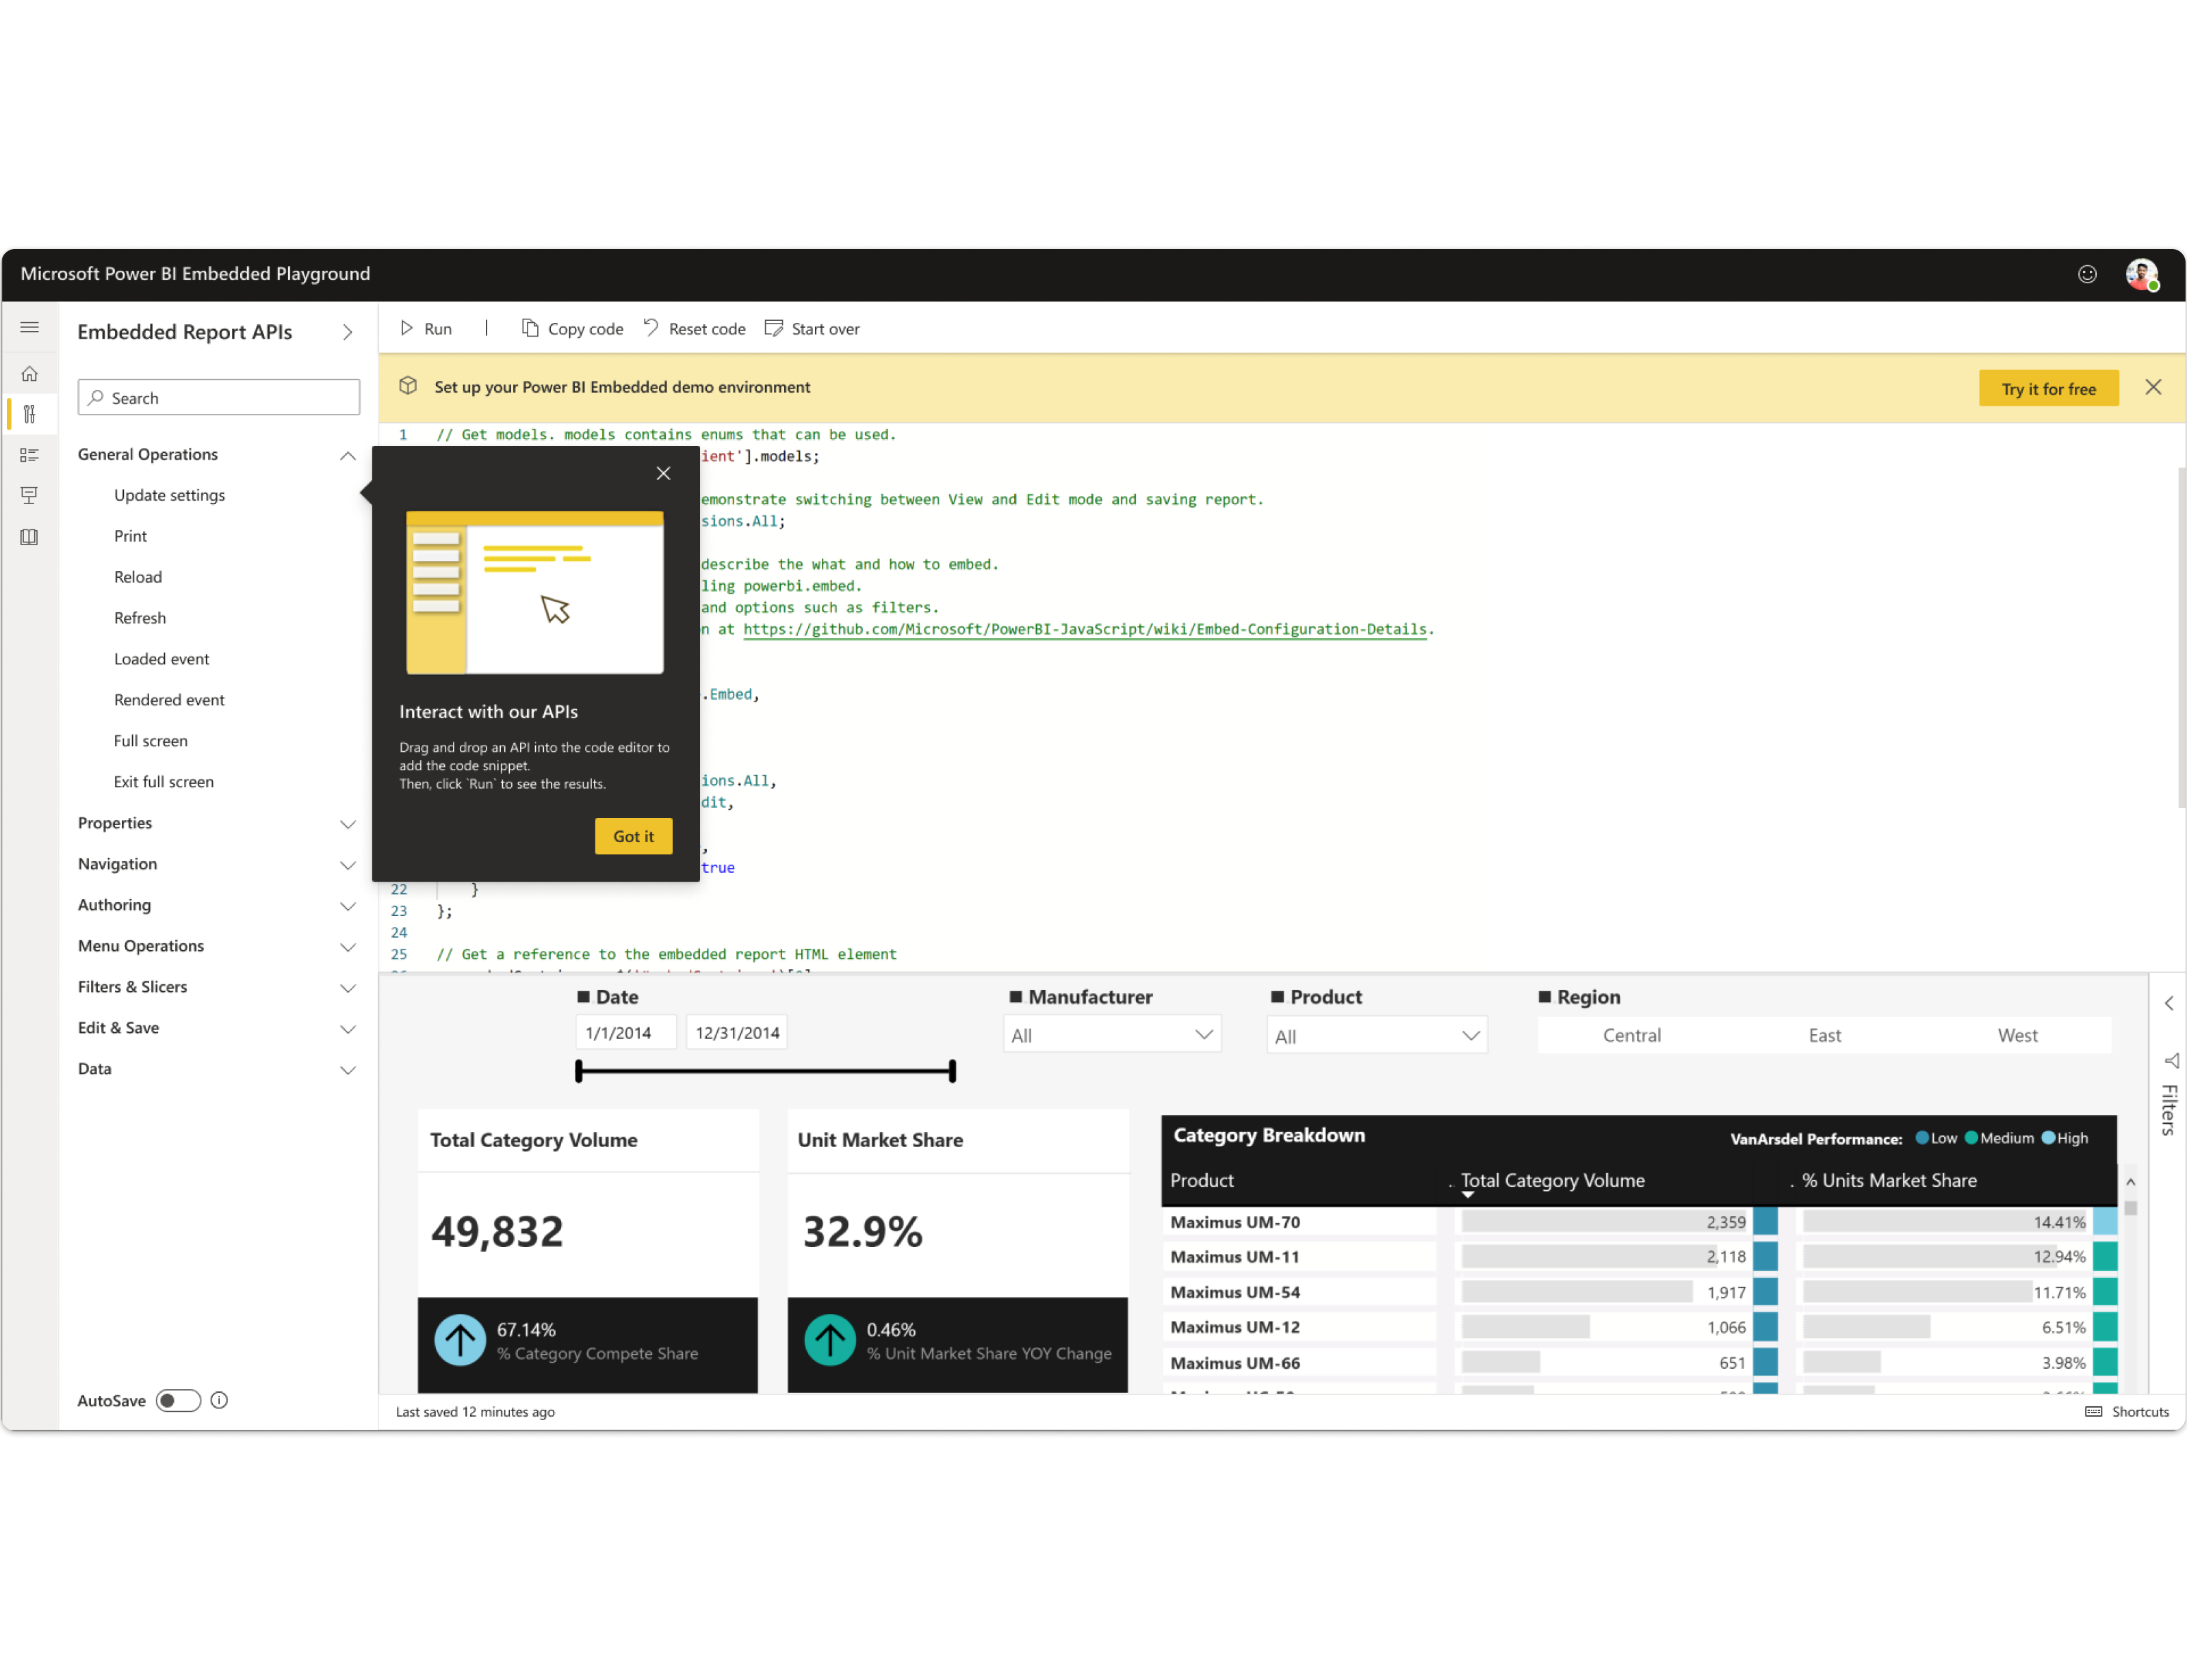The image size is (2187, 1680).
Task: Click the Category Breakdown table scroll up arrow
Action: tap(2131, 1182)
